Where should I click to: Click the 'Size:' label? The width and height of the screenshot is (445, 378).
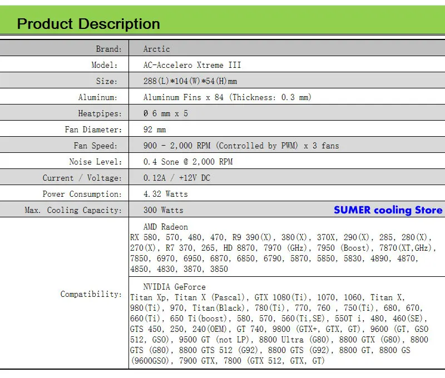107,81
